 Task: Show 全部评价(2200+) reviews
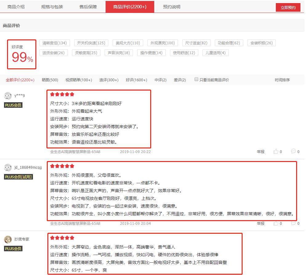coord(20,80)
